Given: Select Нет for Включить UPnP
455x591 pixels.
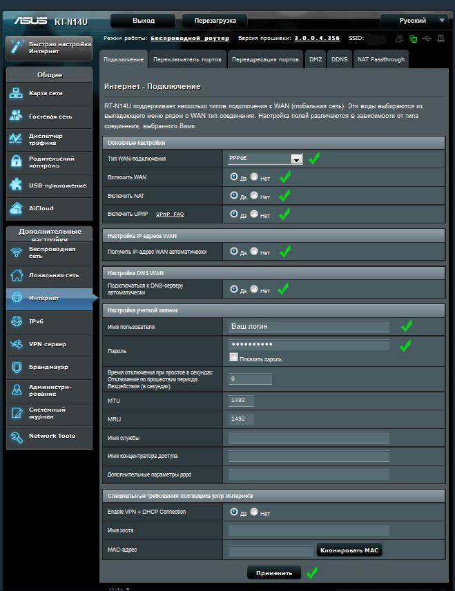Looking at the screenshot, I should pos(254,214).
